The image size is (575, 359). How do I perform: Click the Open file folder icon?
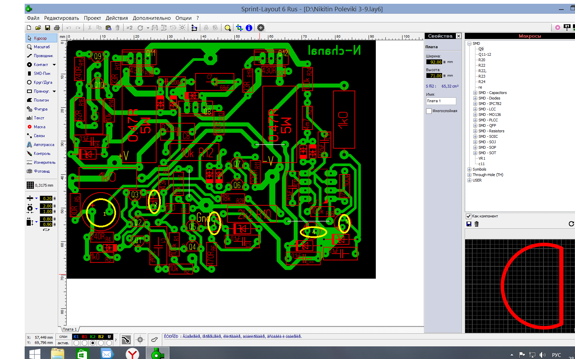(x=38, y=28)
